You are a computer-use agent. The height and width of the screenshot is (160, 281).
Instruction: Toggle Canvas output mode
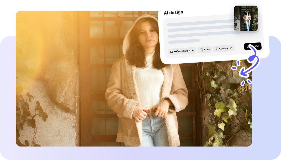click(223, 48)
